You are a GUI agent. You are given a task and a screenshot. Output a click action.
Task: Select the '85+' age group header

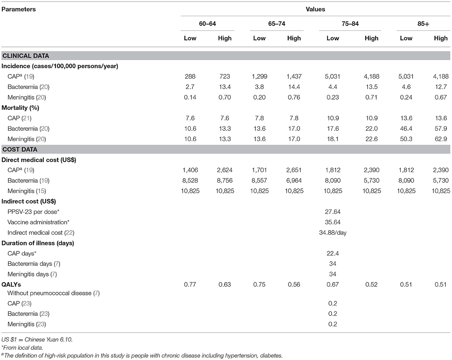(x=423, y=24)
